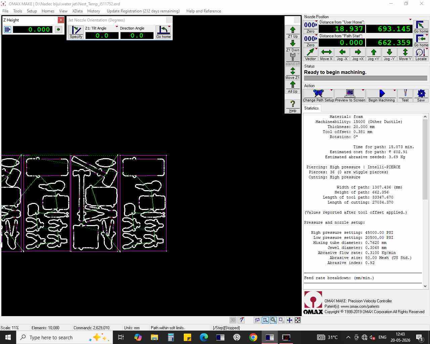Click the Test nozzle button

tap(405, 96)
